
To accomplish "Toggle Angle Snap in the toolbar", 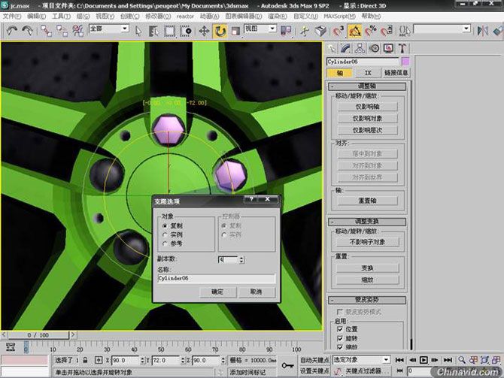I will (354, 31).
